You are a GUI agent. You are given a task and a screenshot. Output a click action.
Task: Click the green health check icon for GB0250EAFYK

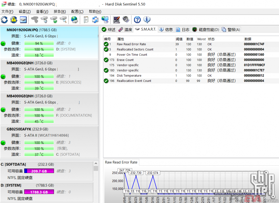3,143
